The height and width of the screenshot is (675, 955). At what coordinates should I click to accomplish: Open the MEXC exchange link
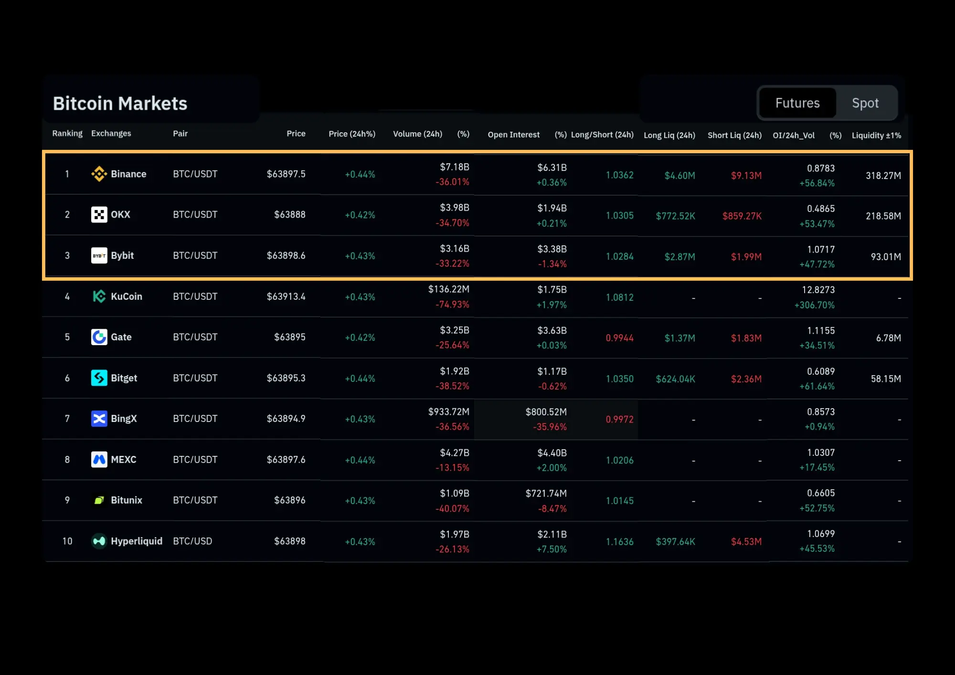(124, 460)
